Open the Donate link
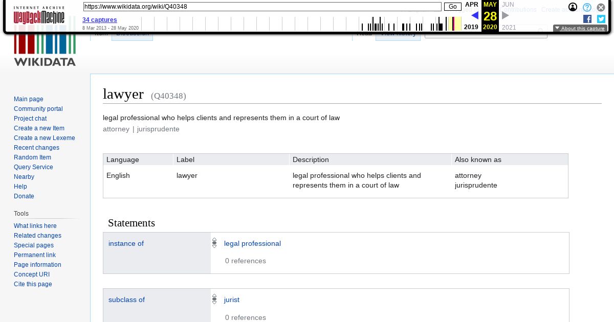The height and width of the screenshot is (322, 614). click(24, 196)
